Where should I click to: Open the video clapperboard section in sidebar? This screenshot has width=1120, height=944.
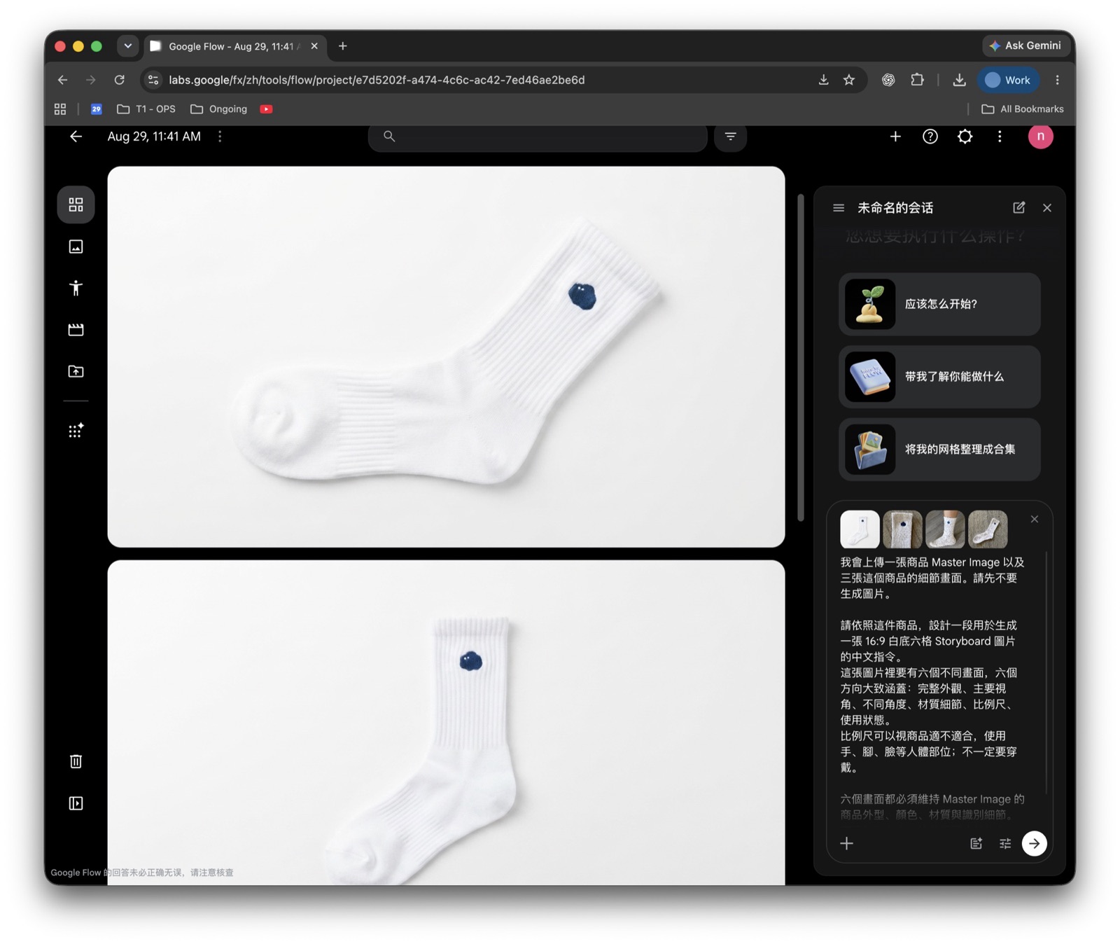point(76,329)
